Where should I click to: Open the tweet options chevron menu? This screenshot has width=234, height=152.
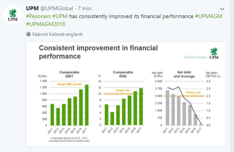pyautogui.click(x=222, y=9)
